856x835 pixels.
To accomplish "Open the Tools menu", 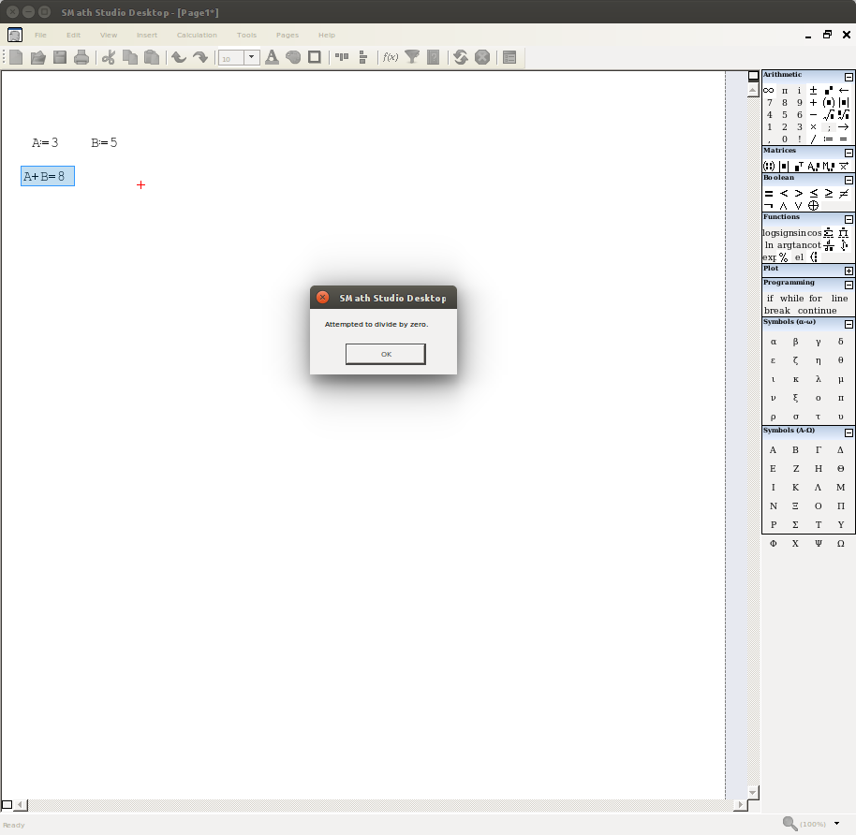I will pos(246,35).
